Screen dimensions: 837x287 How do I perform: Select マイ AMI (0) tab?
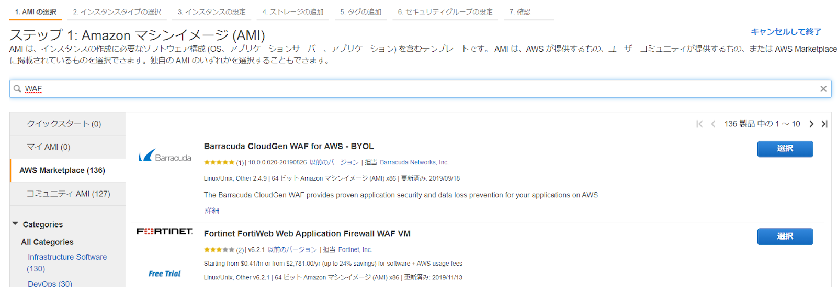[68, 147]
